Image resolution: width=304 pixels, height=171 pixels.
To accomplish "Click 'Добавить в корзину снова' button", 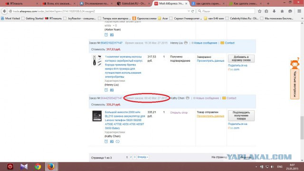I will point(241,58).
